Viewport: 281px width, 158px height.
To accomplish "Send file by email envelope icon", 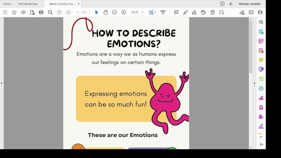I will [x=251, y=12].
